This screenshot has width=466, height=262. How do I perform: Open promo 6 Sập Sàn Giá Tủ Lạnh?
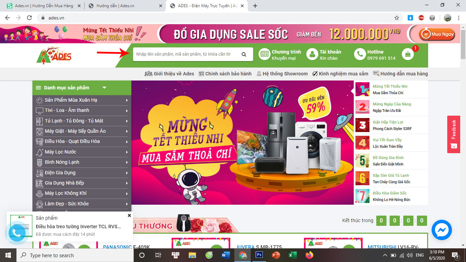pos(391,178)
